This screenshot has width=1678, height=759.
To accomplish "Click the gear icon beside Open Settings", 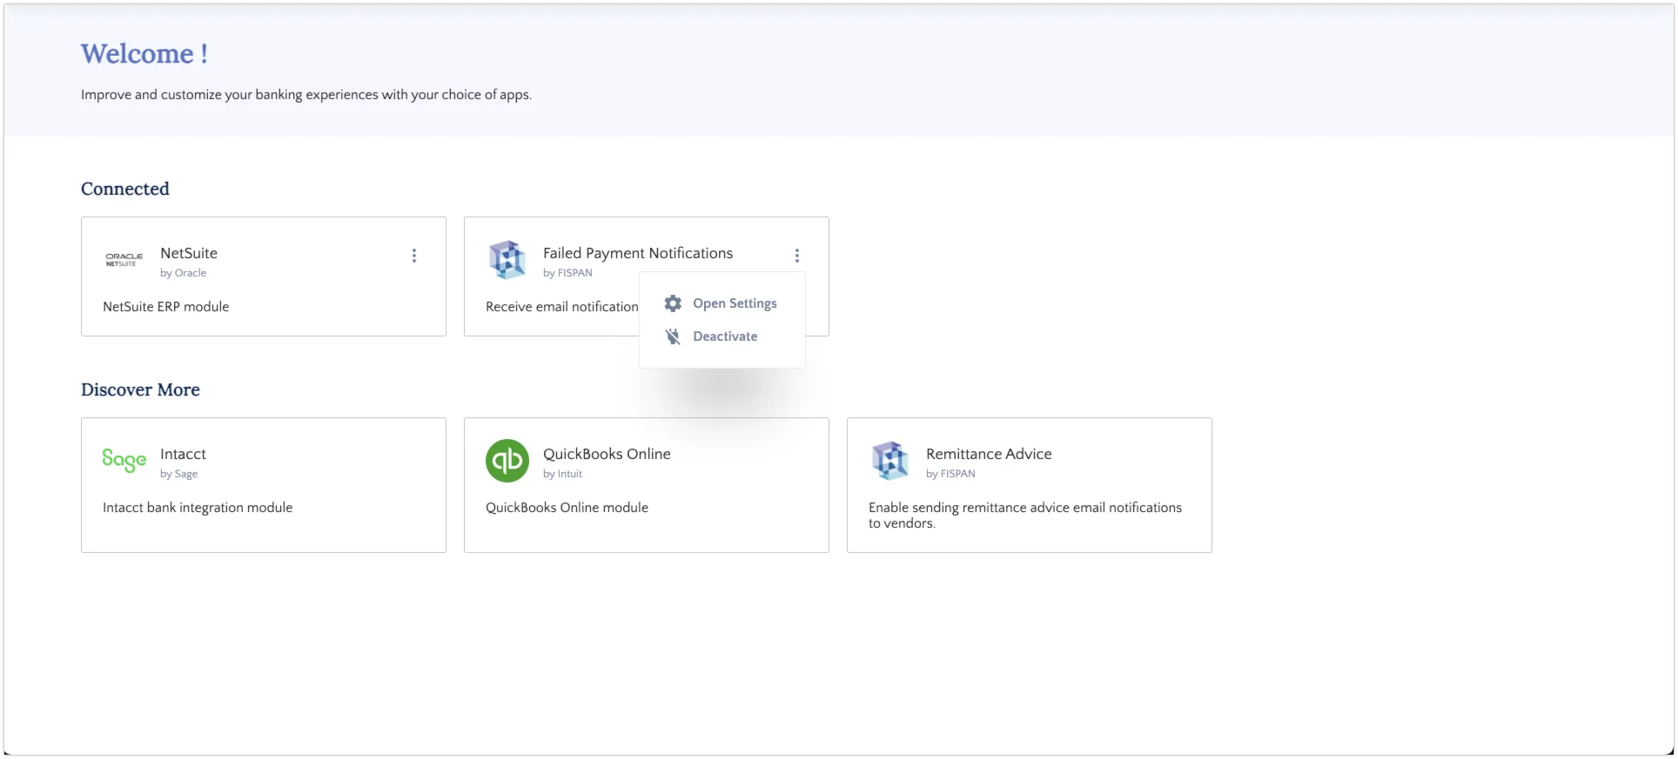I will pyautogui.click(x=673, y=303).
